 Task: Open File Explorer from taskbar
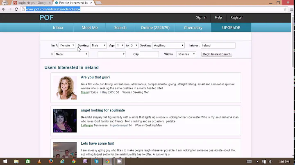click(16, 161)
